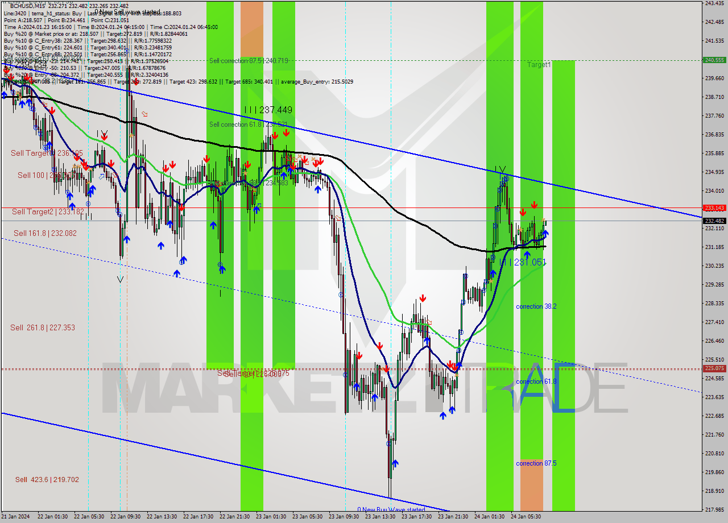
Task: Click the 222.685 price axis value
Action: (x=714, y=416)
